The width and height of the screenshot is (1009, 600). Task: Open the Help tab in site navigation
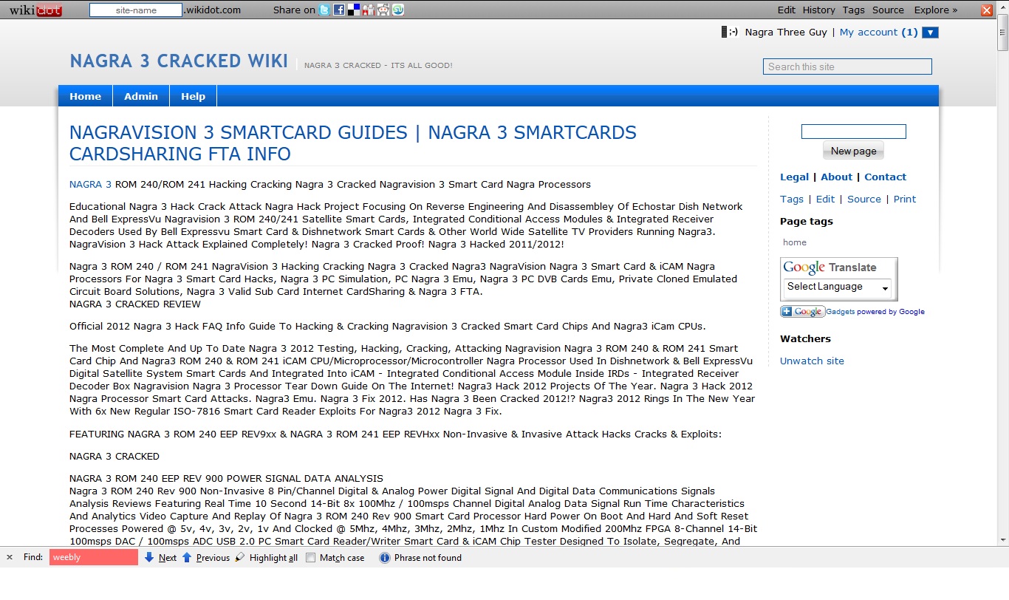(194, 96)
